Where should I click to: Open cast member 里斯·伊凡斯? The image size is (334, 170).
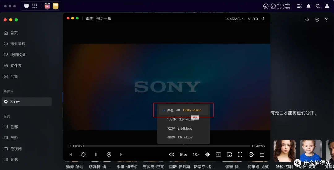point(180,167)
